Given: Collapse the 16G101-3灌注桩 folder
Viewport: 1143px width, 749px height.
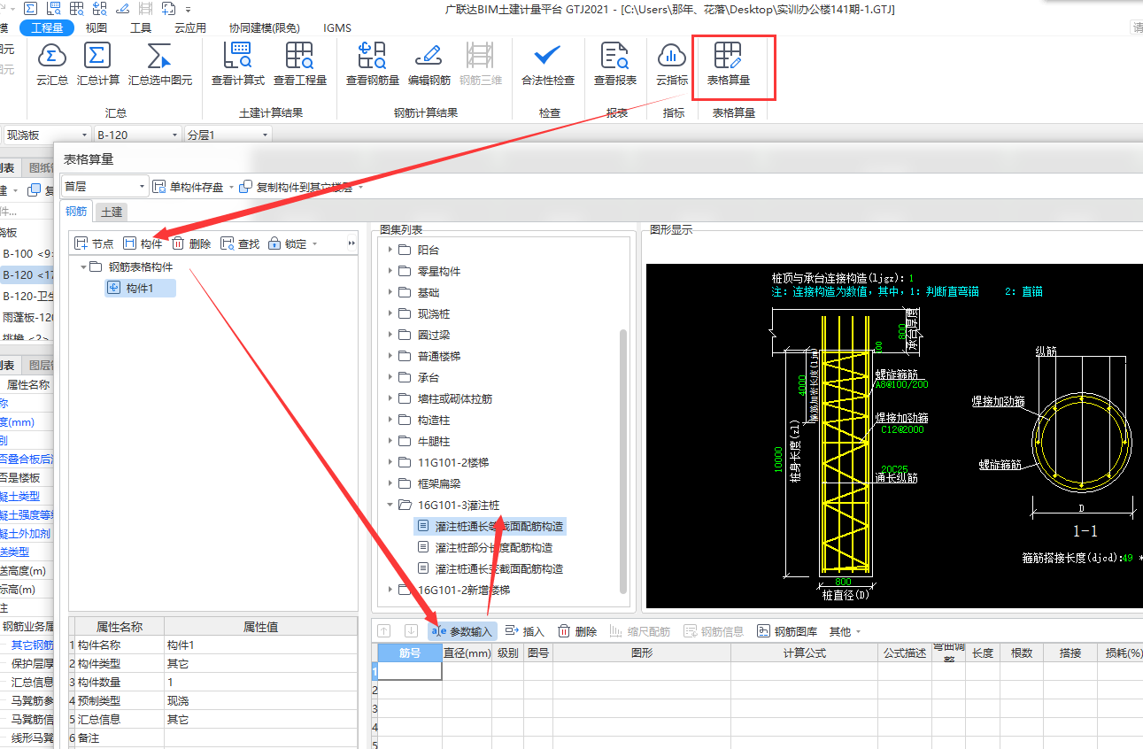Looking at the screenshot, I should (390, 506).
